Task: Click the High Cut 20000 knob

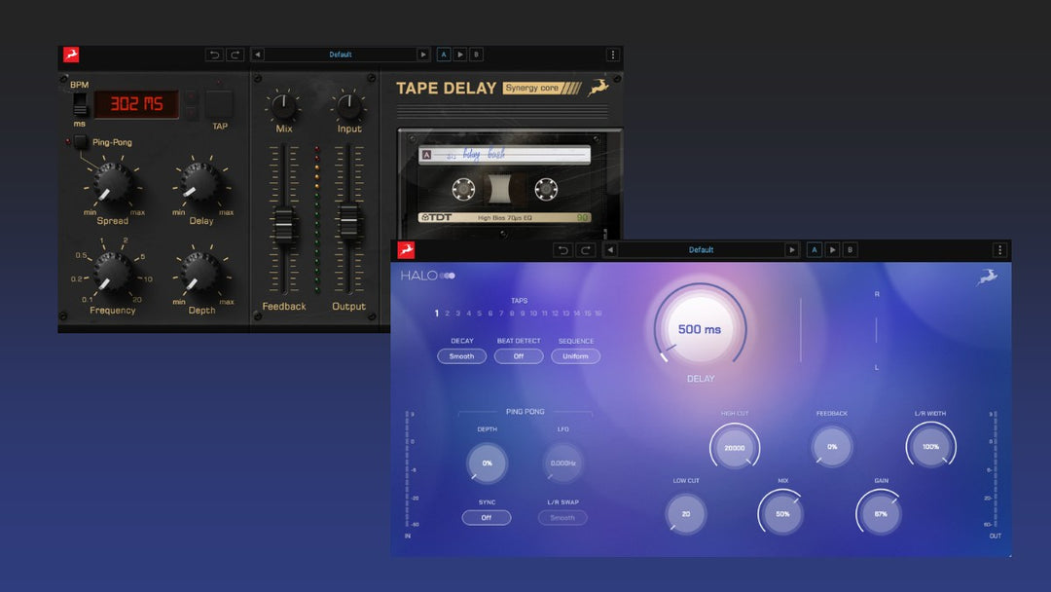Action: [735, 447]
